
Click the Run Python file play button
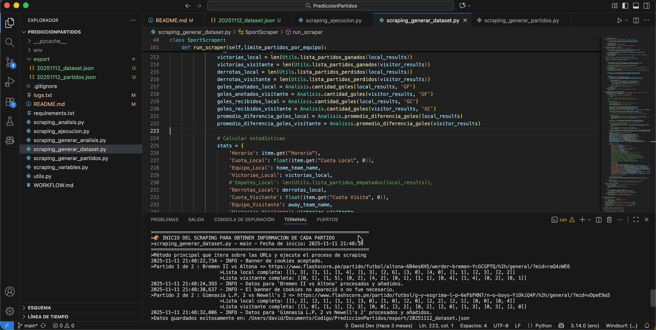click(x=619, y=20)
